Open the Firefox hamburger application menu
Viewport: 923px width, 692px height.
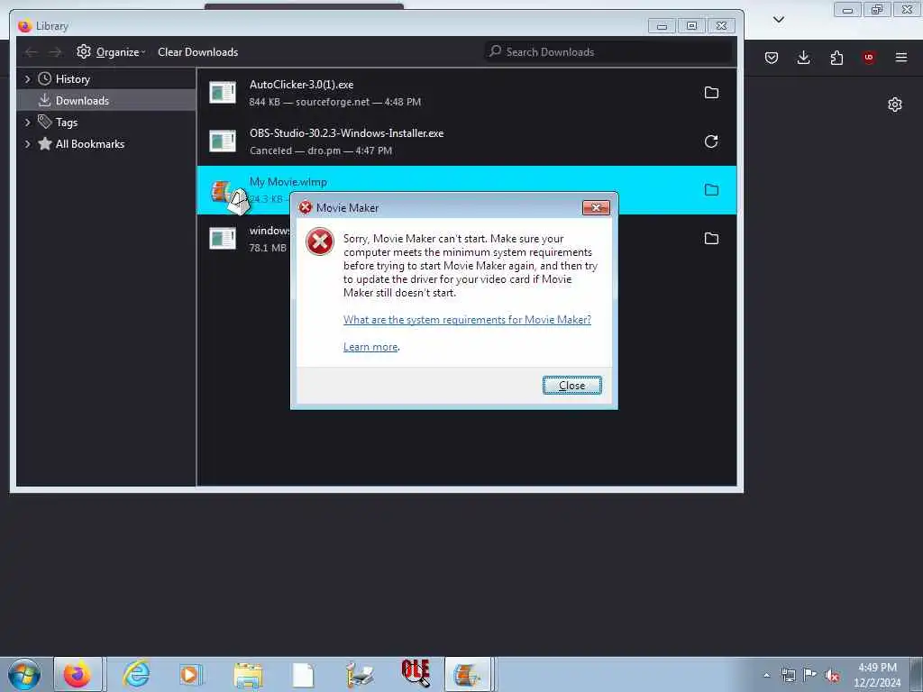tap(900, 57)
